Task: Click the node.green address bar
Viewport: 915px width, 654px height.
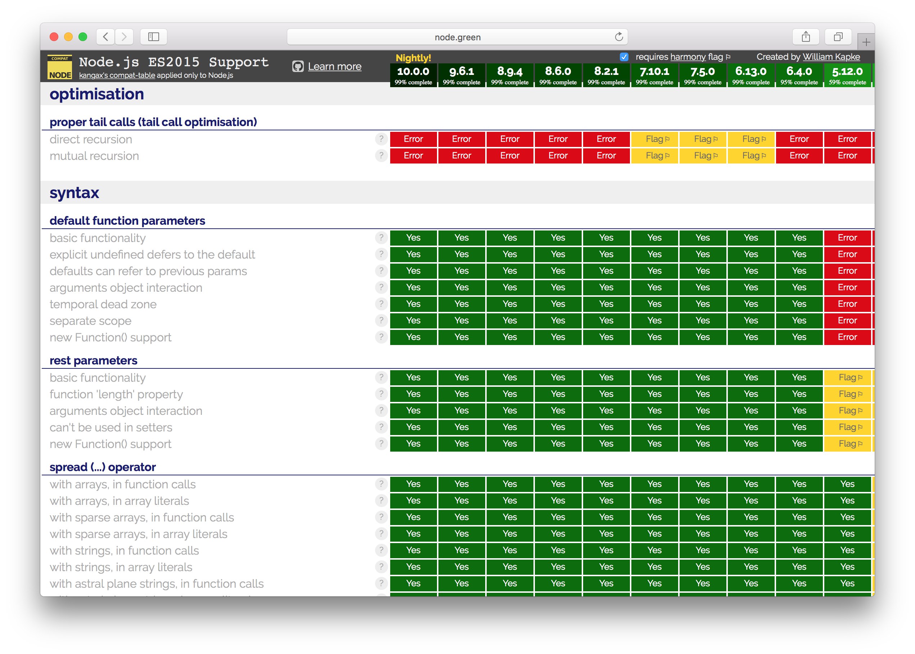Action: click(457, 37)
